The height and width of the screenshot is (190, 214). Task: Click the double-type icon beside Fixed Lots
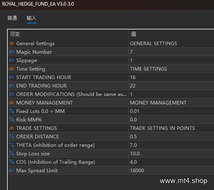[x=12, y=111]
